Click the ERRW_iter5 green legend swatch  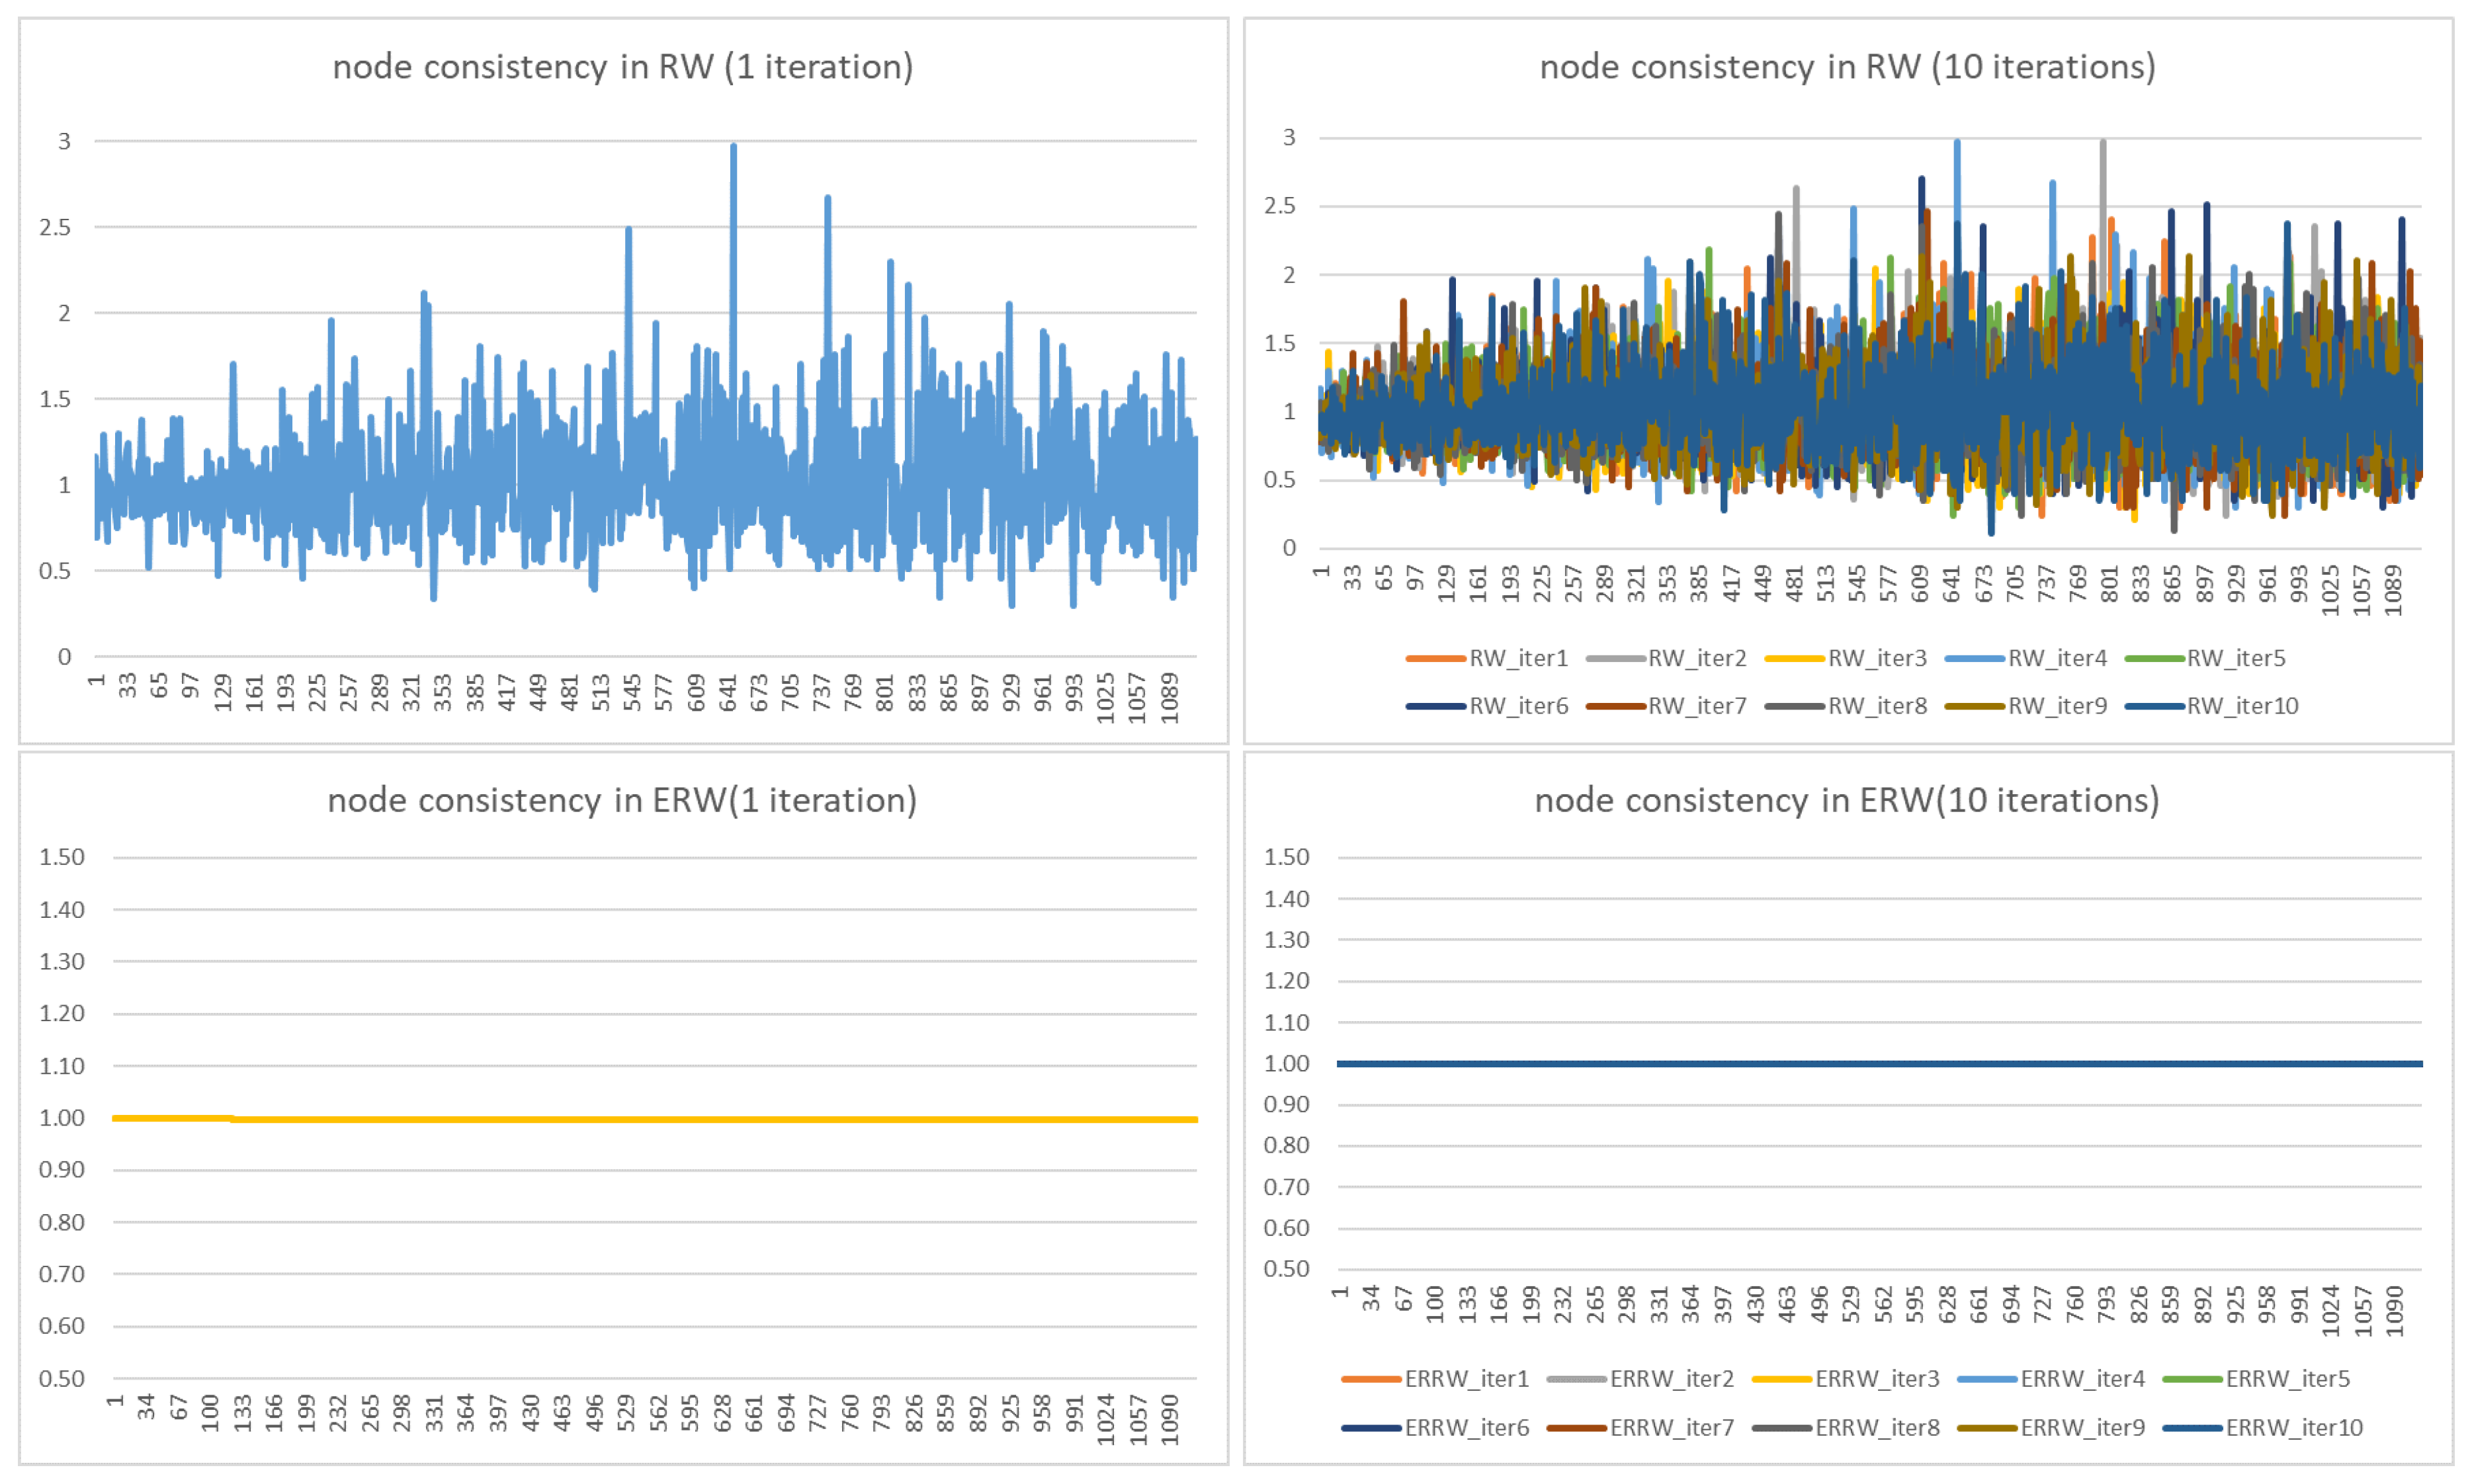[2192, 1380]
